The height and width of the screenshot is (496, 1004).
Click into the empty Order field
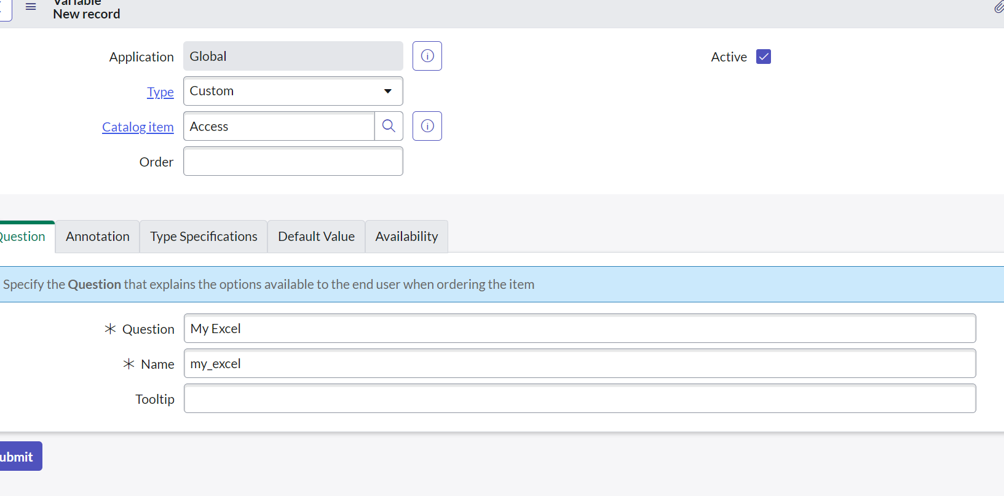pyautogui.click(x=293, y=161)
